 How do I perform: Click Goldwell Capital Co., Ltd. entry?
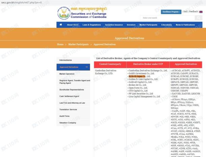[140, 82]
